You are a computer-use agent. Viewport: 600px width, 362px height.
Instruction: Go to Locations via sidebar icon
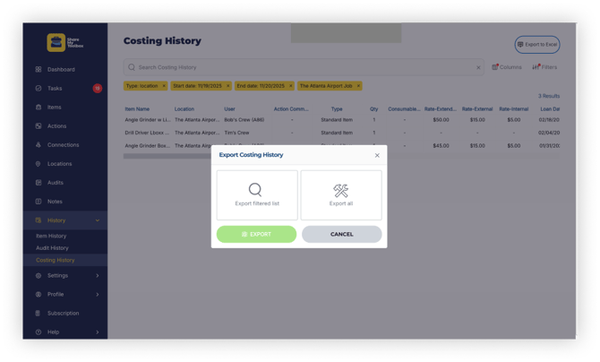[39, 164]
